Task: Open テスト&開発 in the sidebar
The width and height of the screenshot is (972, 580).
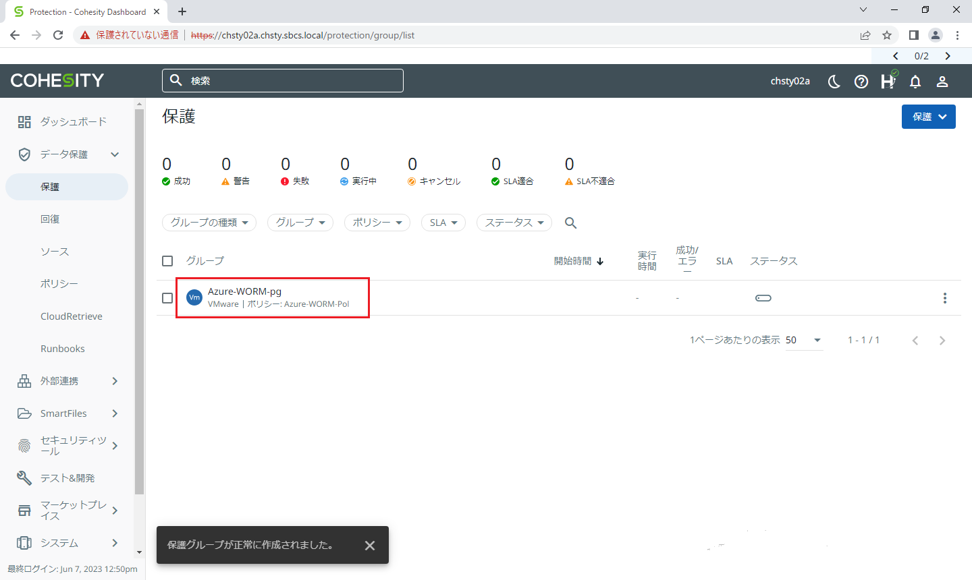Action: tap(67, 478)
